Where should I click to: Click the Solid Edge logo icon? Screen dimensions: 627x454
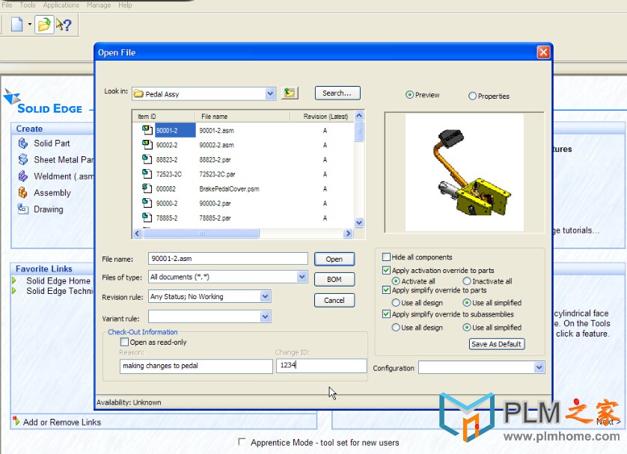(11, 96)
